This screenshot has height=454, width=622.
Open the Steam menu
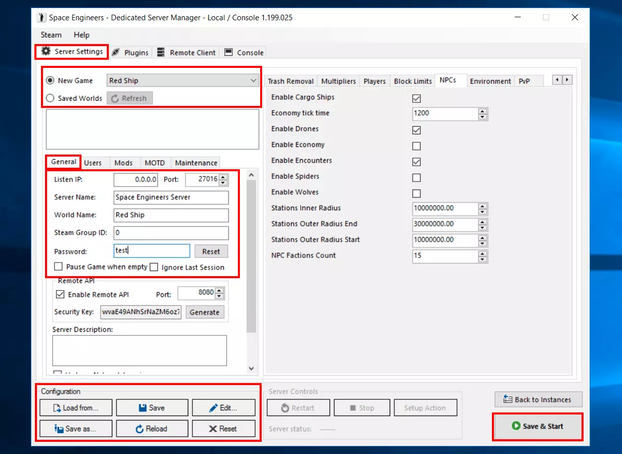pyautogui.click(x=51, y=35)
